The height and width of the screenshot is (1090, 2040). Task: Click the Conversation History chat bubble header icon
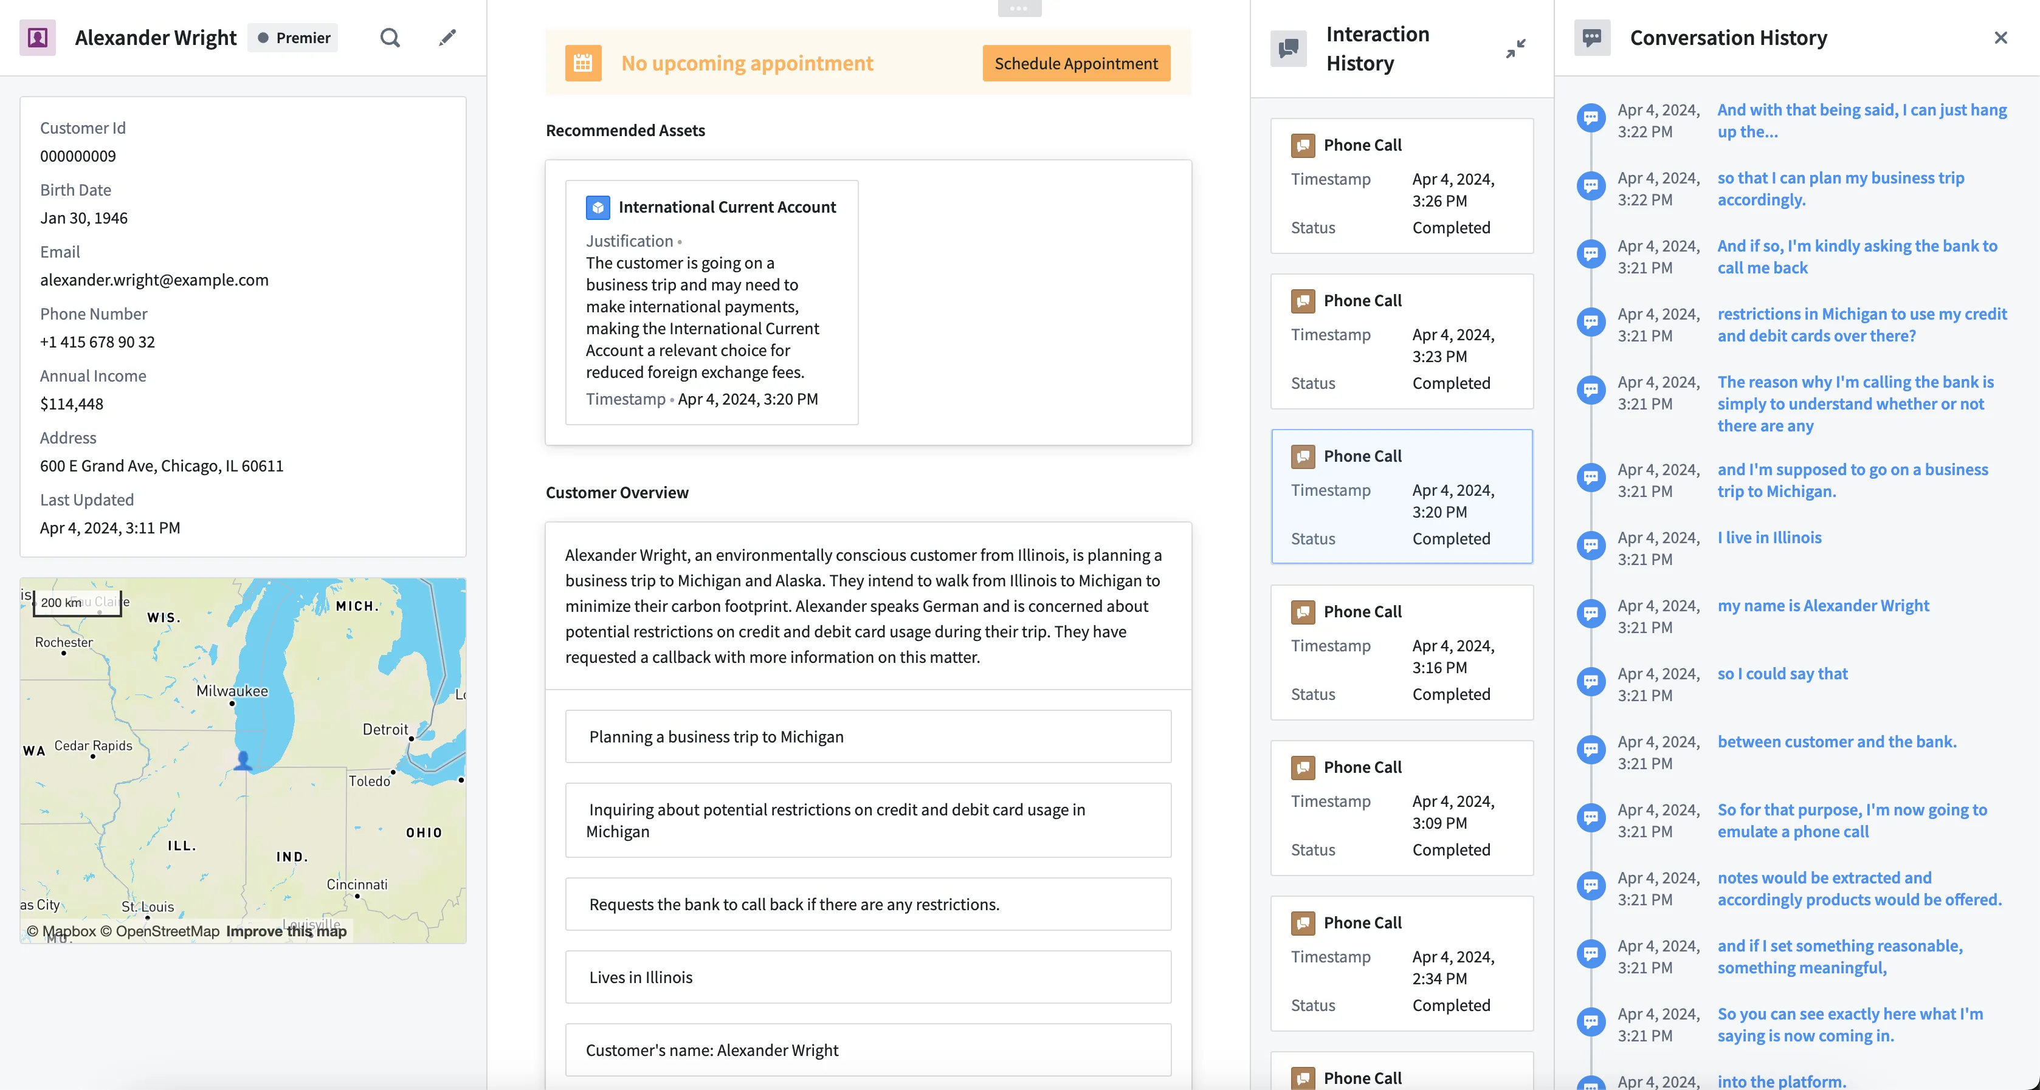[1592, 37]
